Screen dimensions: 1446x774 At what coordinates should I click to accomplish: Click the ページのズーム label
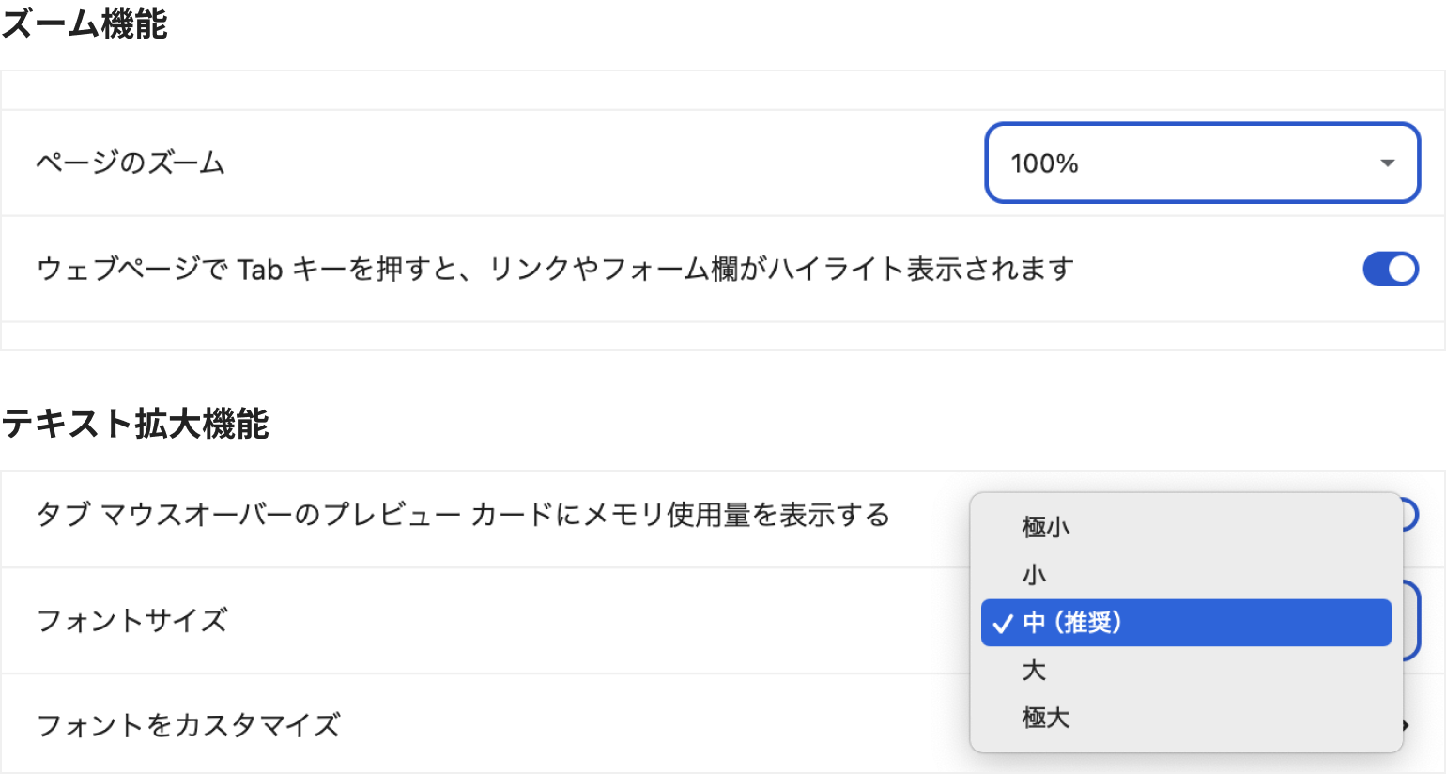[x=131, y=163]
